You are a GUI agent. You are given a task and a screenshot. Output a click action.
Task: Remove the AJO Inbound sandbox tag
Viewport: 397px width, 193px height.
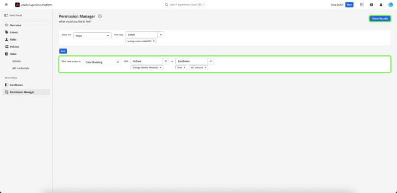point(205,68)
